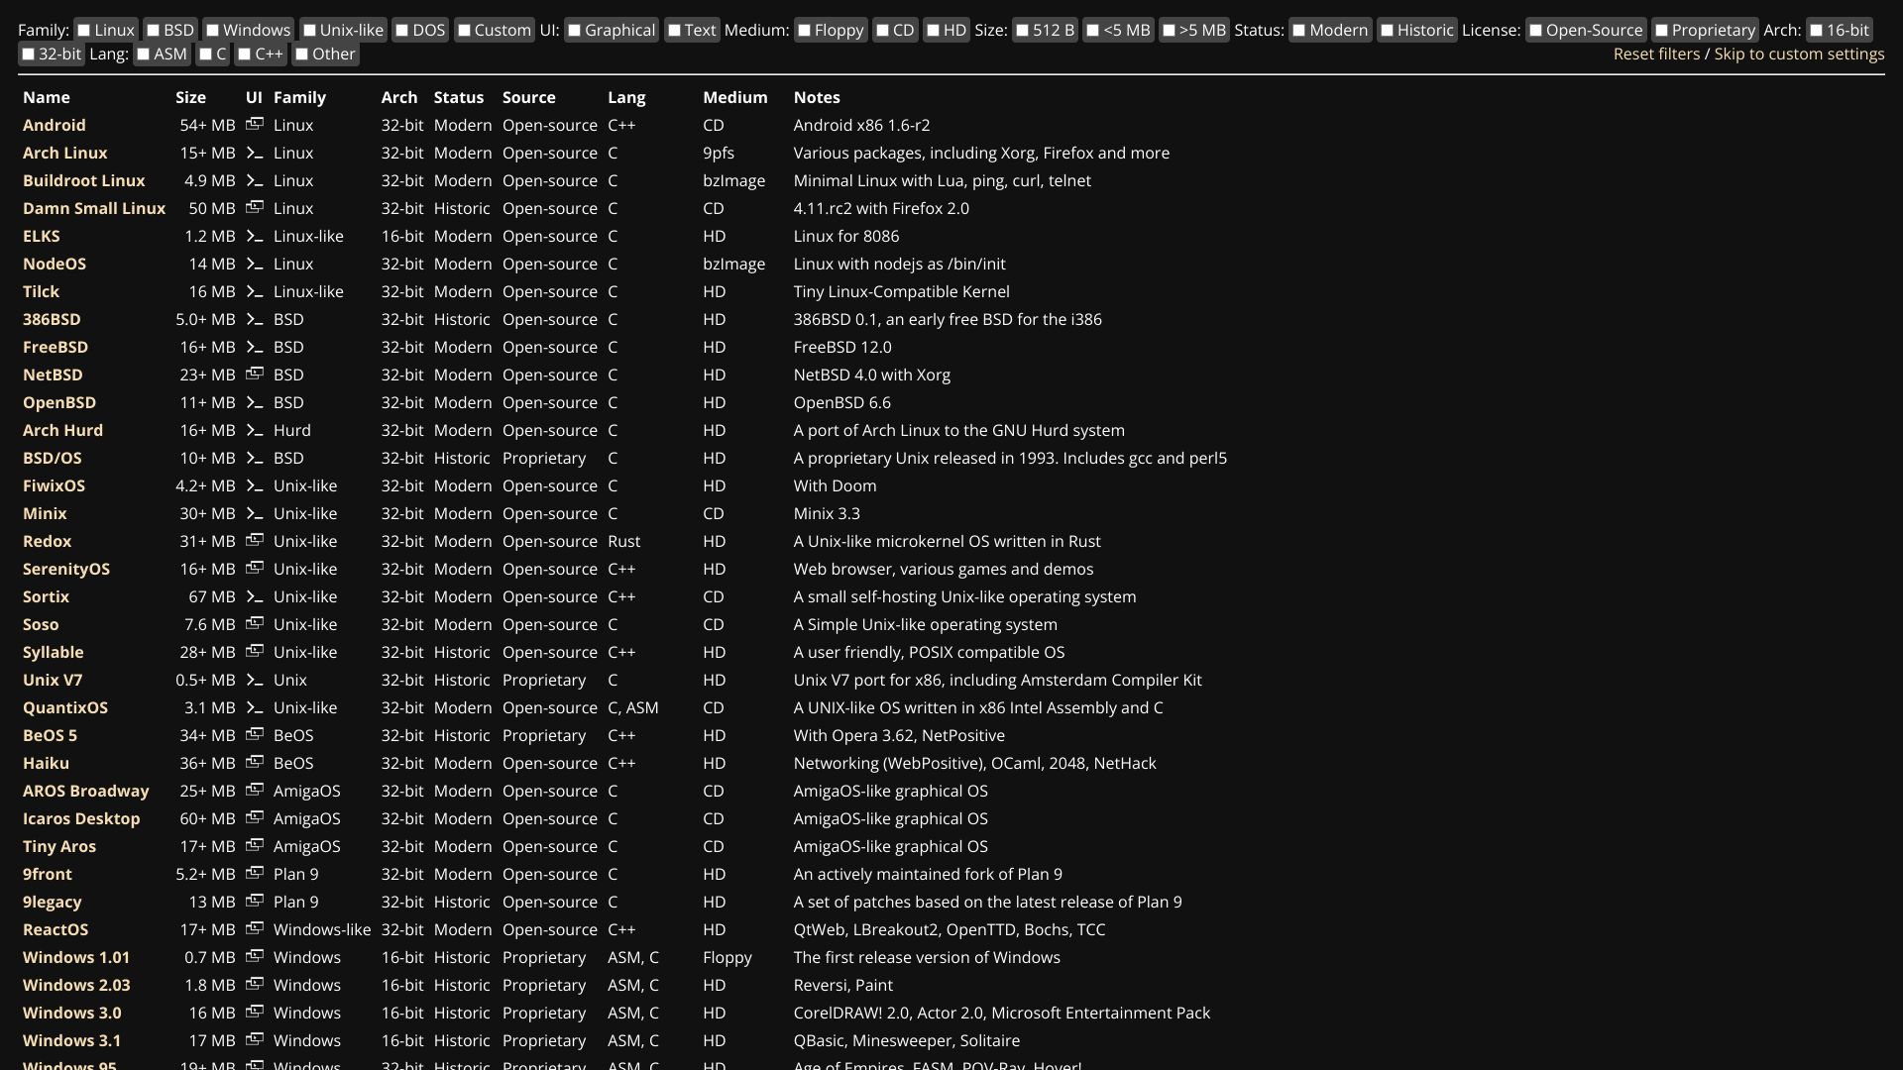Follow the Skip to custom settings link
The height and width of the screenshot is (1070, 1903).
(x=1799, y=54)
